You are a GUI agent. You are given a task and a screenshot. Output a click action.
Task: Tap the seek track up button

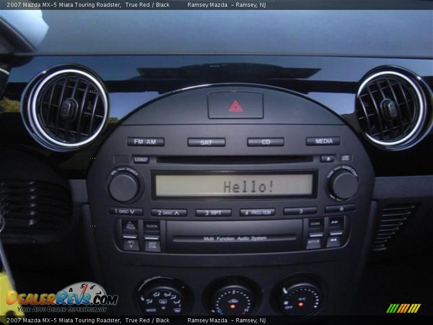tap(130, 227)
